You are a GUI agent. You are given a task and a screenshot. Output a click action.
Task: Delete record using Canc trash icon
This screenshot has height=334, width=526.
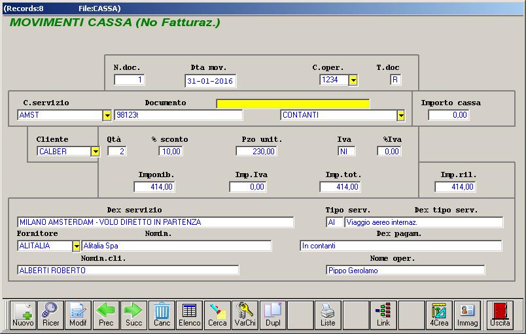(x=162, y=314)
